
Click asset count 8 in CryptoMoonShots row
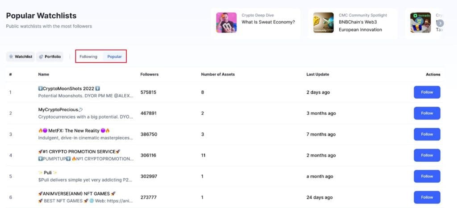pyautogui.click(x=203, y=92)
